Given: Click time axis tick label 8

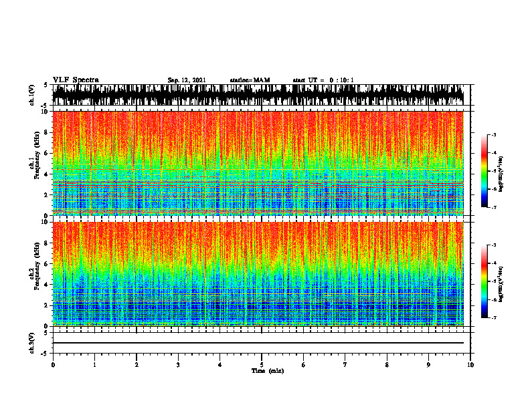Looking at the screenshot, I should coord(387,365).
